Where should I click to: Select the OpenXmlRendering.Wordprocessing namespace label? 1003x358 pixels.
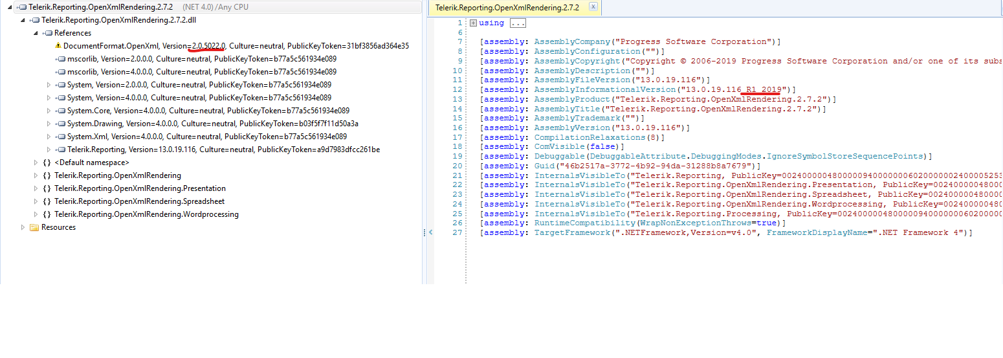pos(146,214)
